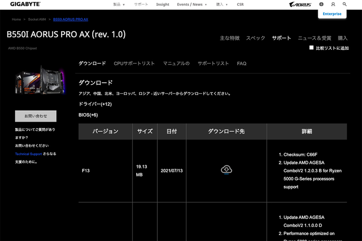Tick the 比較リストに追加 checkbox

(311, 47)
